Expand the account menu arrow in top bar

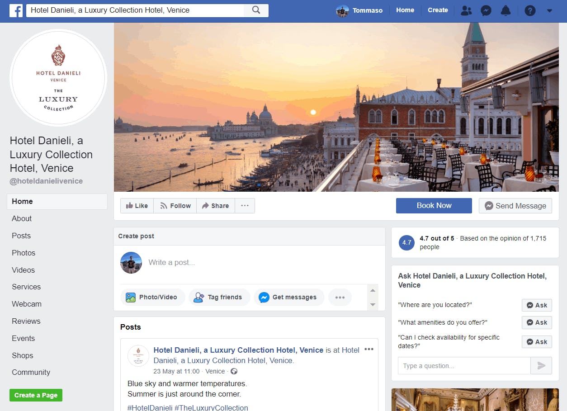550,10
